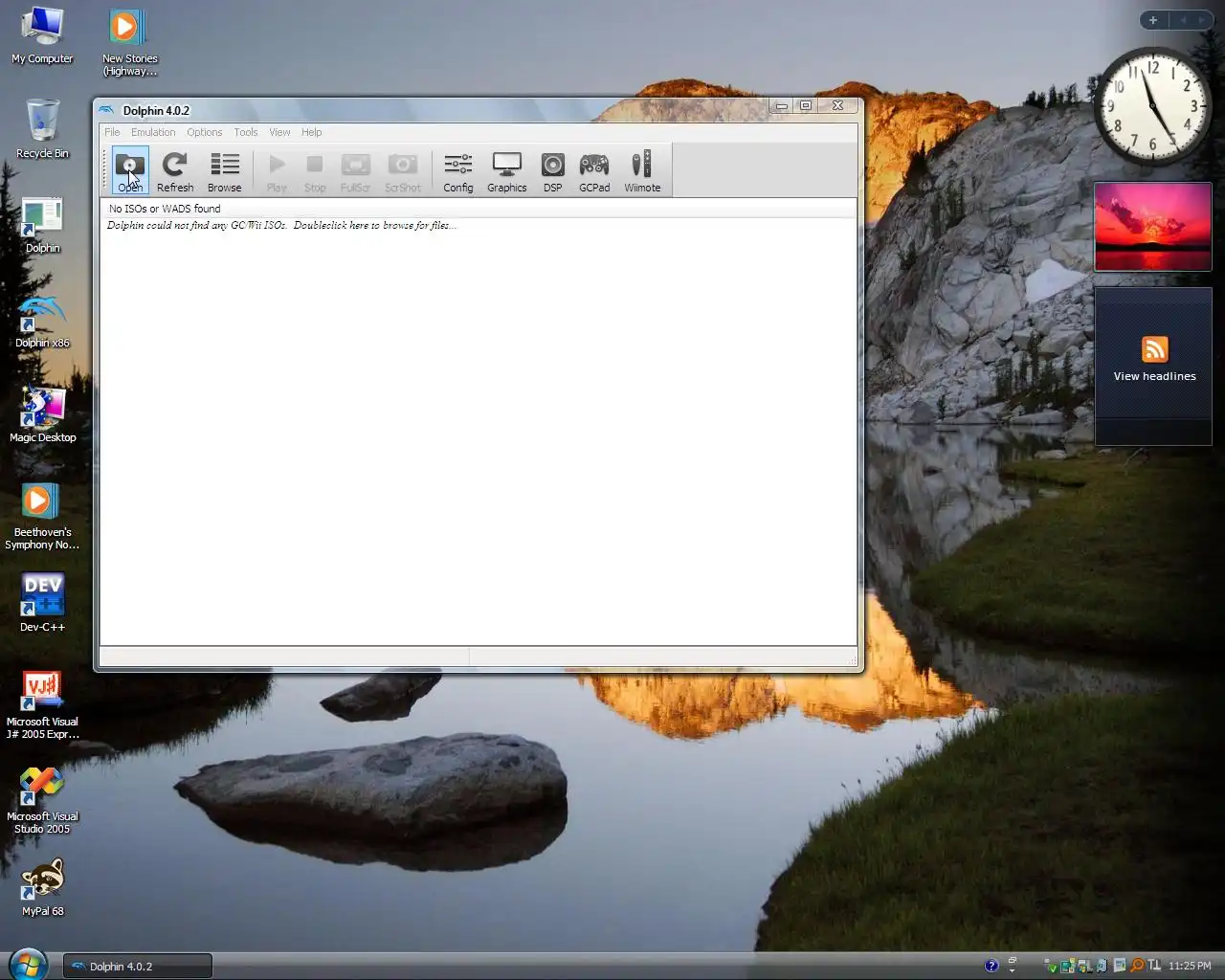The image size is (1225, 980).
Task: Select the MyPal 68 raccoon shortcut
Action: point(42,888)
